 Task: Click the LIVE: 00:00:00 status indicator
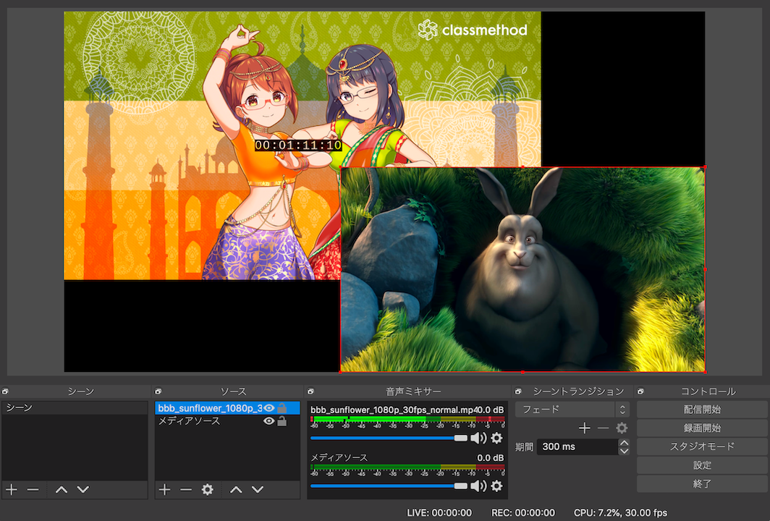tap(439, 512)
